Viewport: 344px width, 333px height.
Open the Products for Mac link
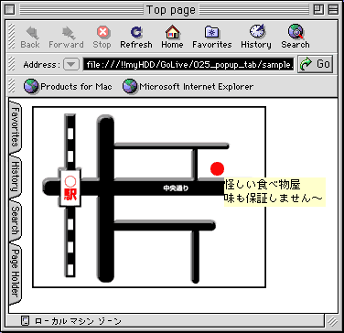tap(68, 87)
